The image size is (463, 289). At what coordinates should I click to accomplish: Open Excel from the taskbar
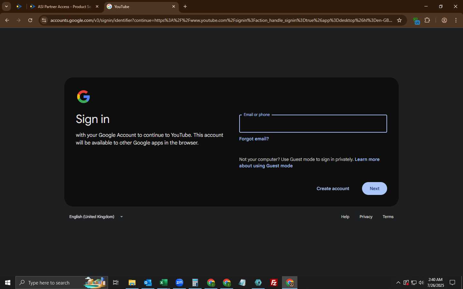[x=163, y=283]
